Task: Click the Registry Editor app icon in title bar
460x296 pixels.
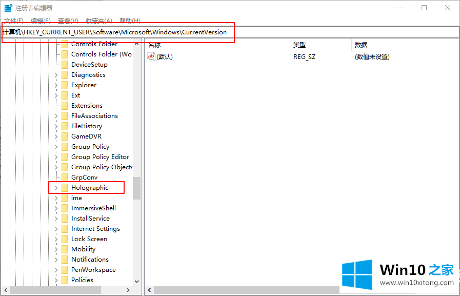Action: point(8,8)
